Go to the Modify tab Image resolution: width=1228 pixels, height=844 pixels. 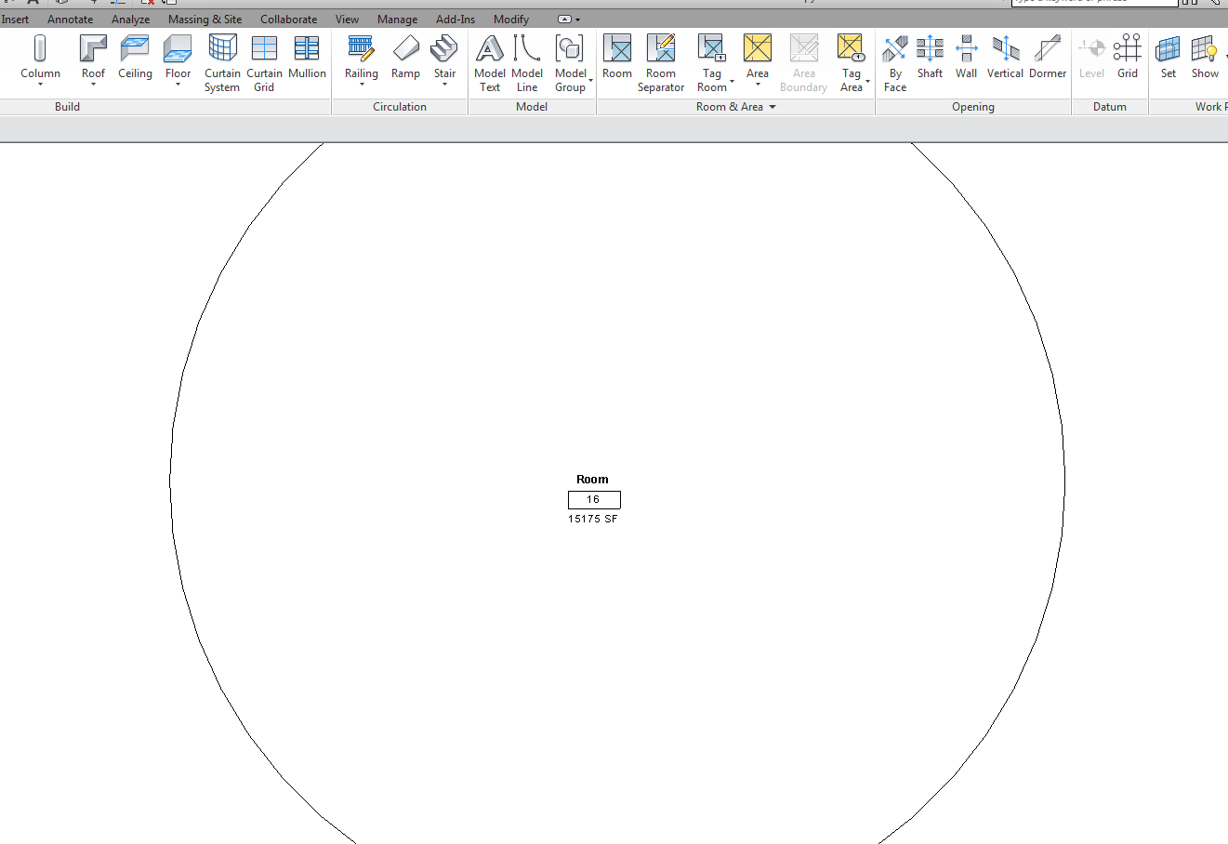click(511, 20)
